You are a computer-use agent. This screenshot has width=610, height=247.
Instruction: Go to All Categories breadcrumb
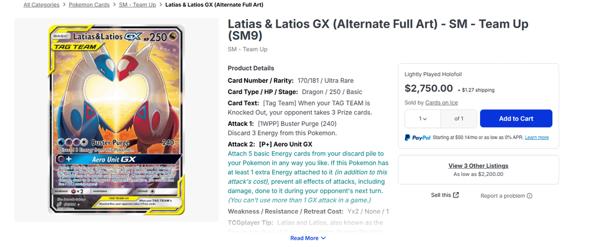pos(41,5)
